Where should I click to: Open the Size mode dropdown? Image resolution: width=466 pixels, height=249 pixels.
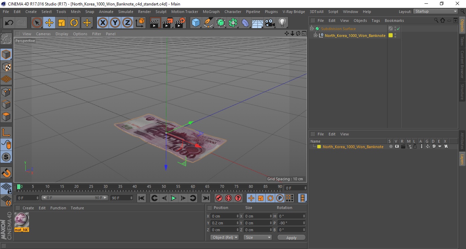click(x=258, y=237)
